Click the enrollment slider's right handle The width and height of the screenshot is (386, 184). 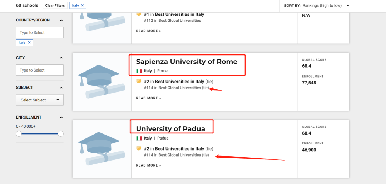[x=61, y=134]
